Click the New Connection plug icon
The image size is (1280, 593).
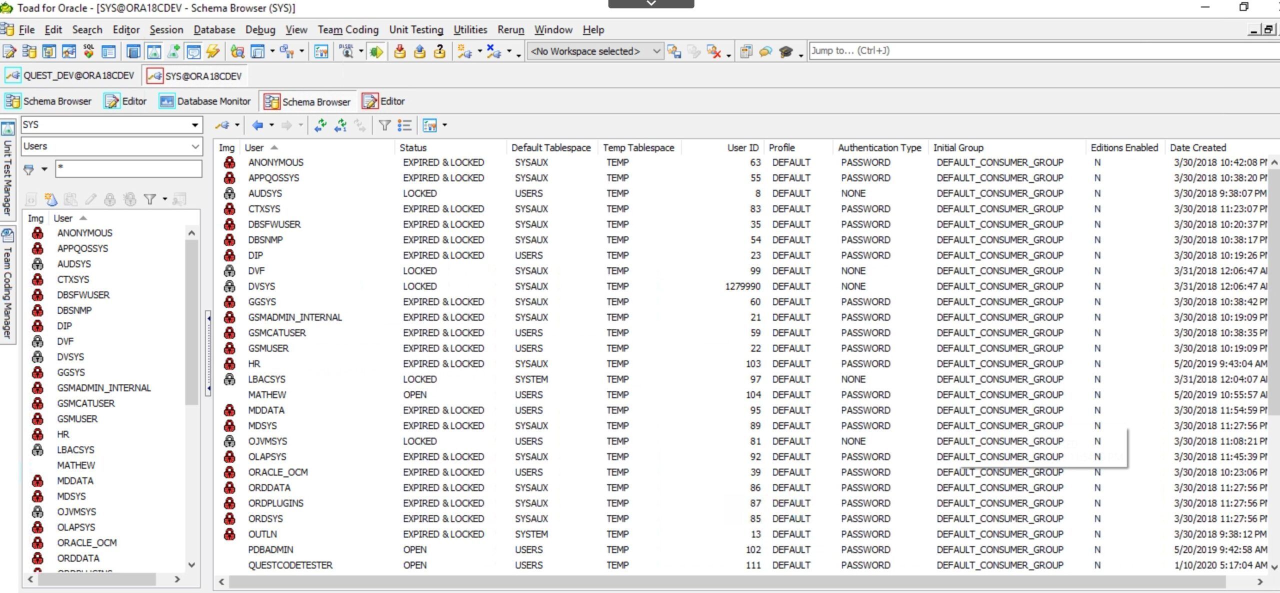465,51
